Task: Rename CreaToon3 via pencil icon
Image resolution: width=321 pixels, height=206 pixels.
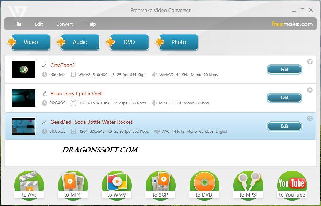Action: tap(45, 65)
